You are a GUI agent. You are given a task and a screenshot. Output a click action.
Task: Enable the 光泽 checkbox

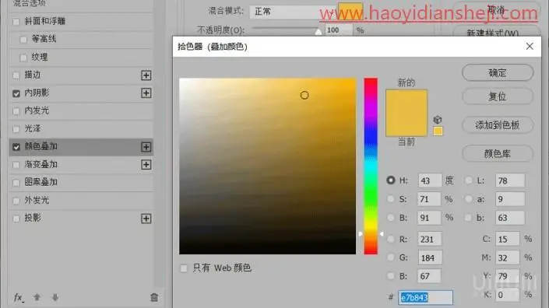pyautogui.click(x=16, y=129)
